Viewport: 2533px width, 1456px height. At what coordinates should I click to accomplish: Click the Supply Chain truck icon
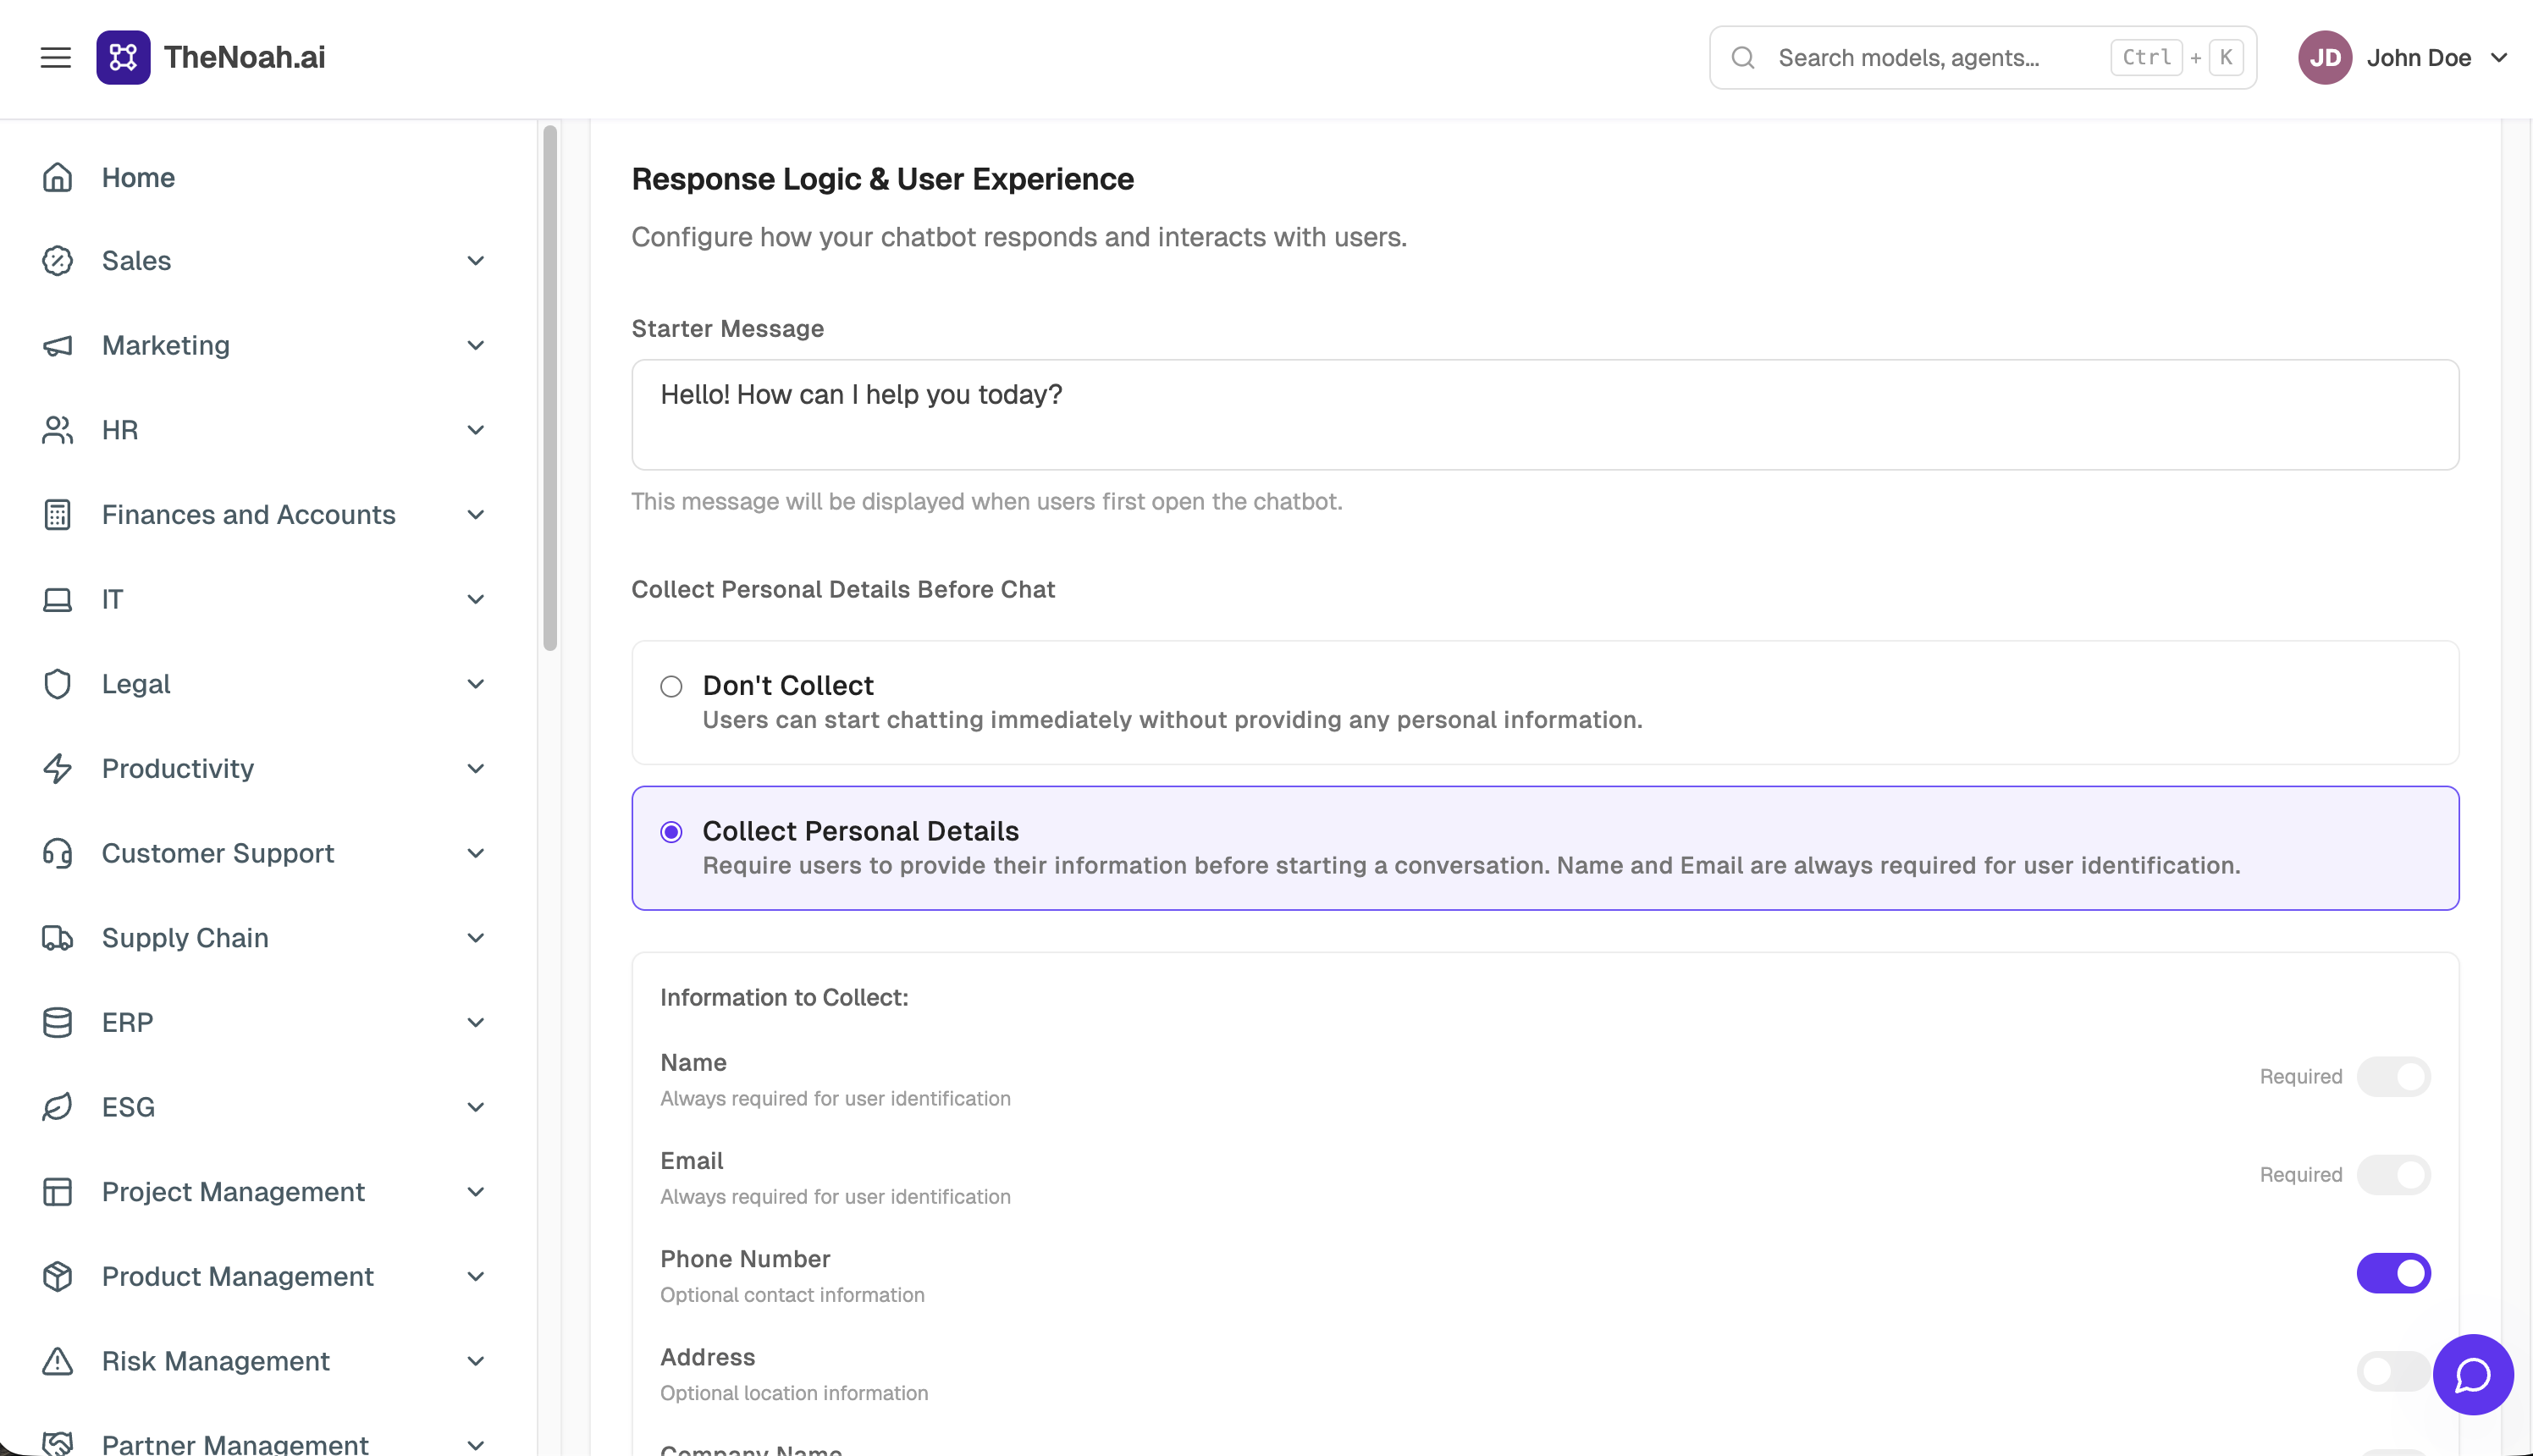(x=58, y=938)
